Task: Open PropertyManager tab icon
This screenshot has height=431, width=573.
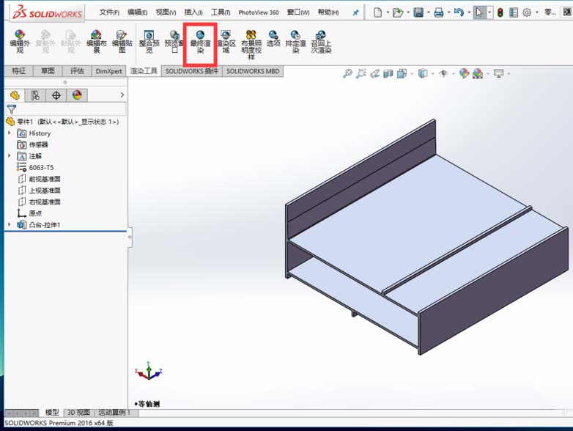Action: [x=35, y=95]
